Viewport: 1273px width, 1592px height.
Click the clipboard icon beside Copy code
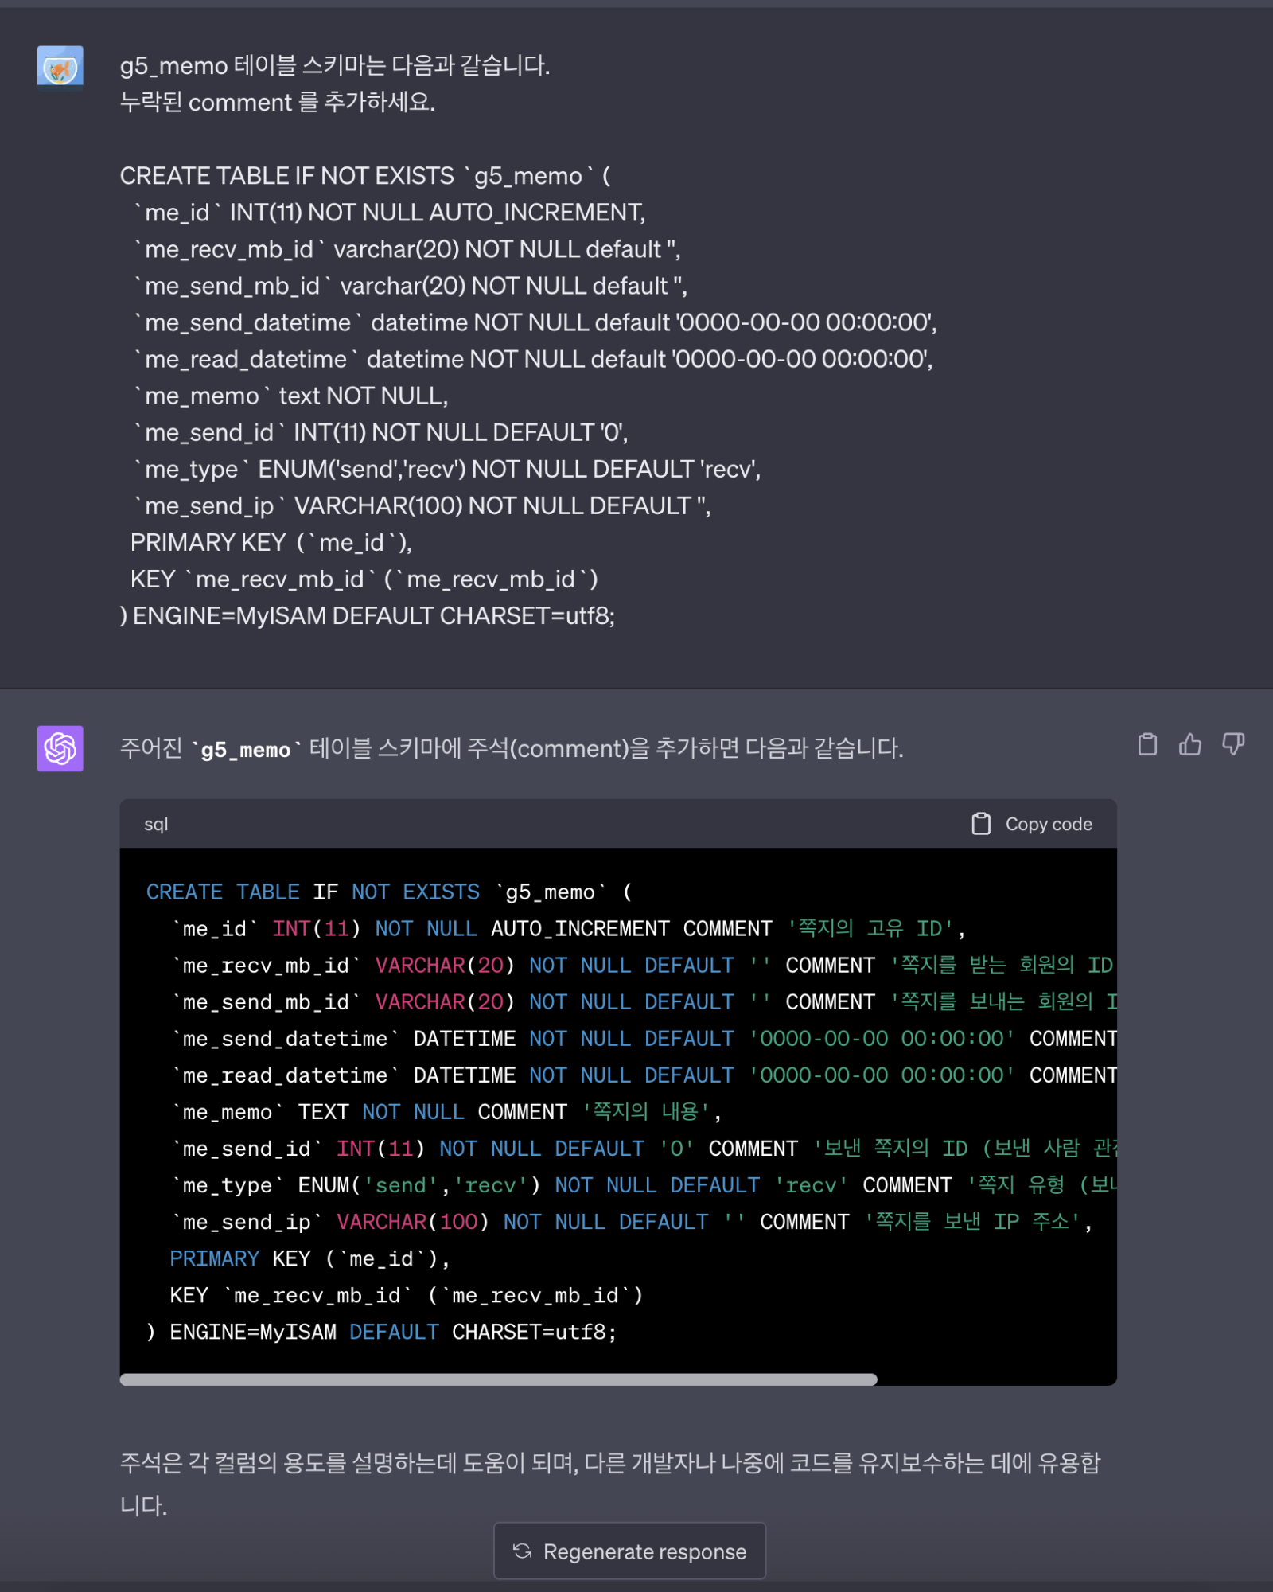coord(980,824)
